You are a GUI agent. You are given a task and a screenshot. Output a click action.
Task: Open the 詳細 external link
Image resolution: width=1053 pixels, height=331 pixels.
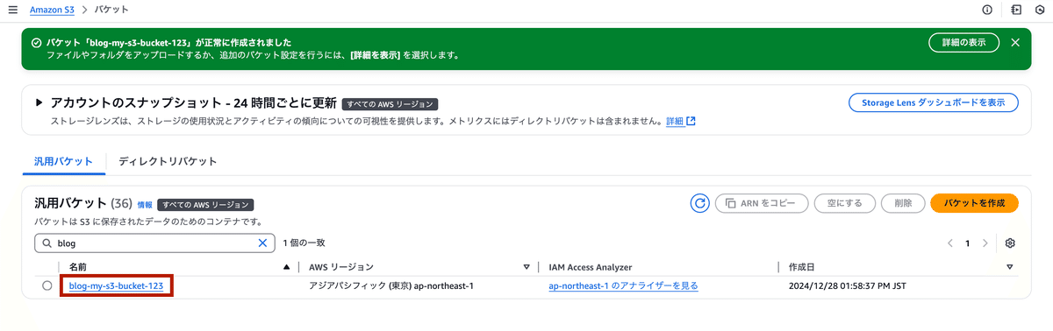coord(680,121)
